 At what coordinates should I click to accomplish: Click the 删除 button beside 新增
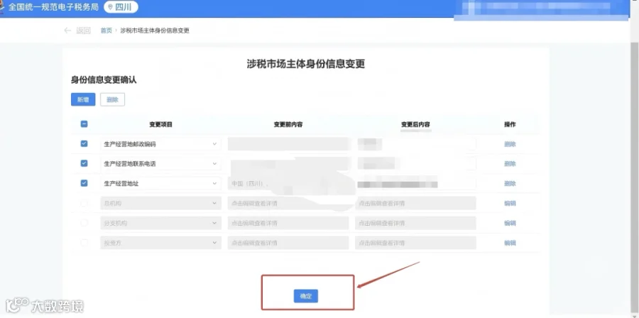pos(112,99)
